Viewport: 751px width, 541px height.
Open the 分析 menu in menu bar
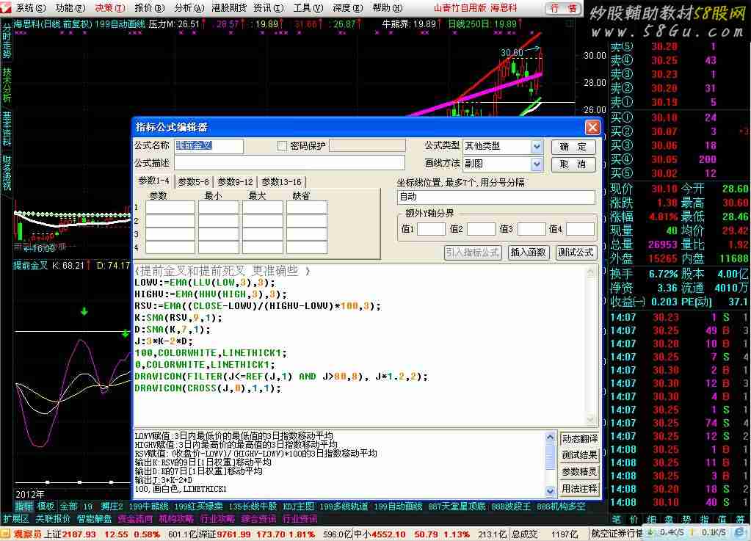(189, 7)
